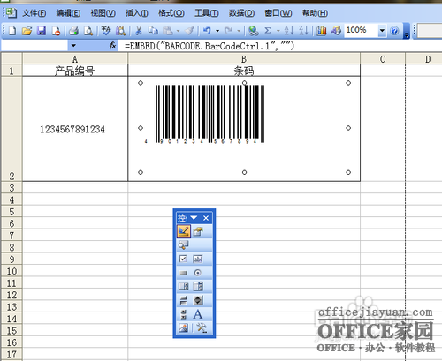
Task: Expand the Name Box dropdown arrow
Action: click(73, 46)
